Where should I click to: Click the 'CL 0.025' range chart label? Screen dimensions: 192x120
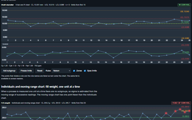coord(186,52)
